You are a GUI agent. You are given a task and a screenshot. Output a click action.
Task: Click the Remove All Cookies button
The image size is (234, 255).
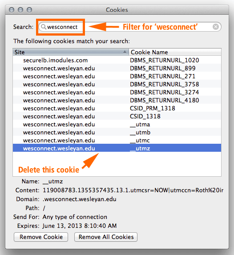click(106, 237)
